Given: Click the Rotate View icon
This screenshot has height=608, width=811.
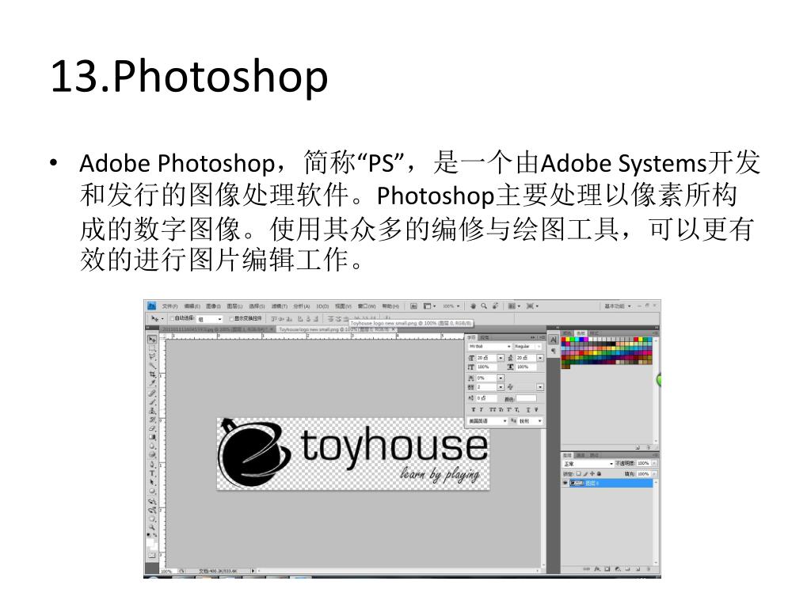Looking at the screenshot, I should click(x=495, y=306).
